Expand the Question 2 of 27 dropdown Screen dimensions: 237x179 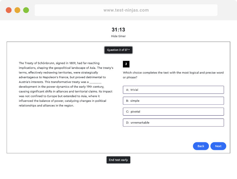point(118,50)
